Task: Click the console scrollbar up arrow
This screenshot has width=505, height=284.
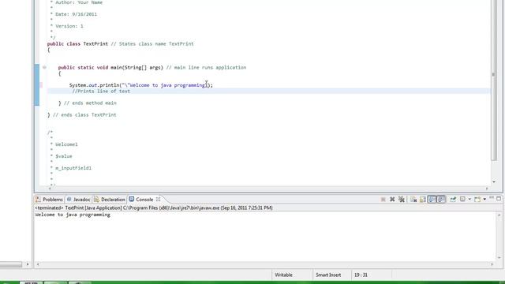Action: click(499, 215)
